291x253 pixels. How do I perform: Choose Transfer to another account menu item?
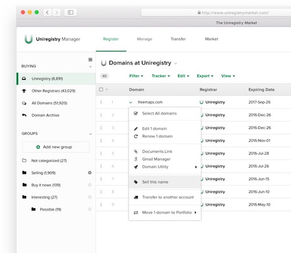tap(165, 197)
